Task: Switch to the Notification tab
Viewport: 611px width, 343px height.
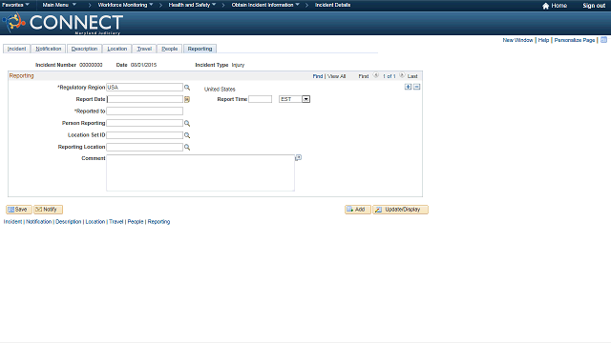Action: point(49,49)
